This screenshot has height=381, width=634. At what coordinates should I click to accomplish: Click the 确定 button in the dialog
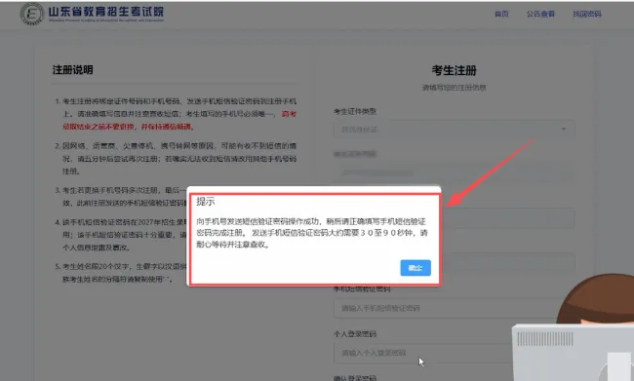pos(416,268)
